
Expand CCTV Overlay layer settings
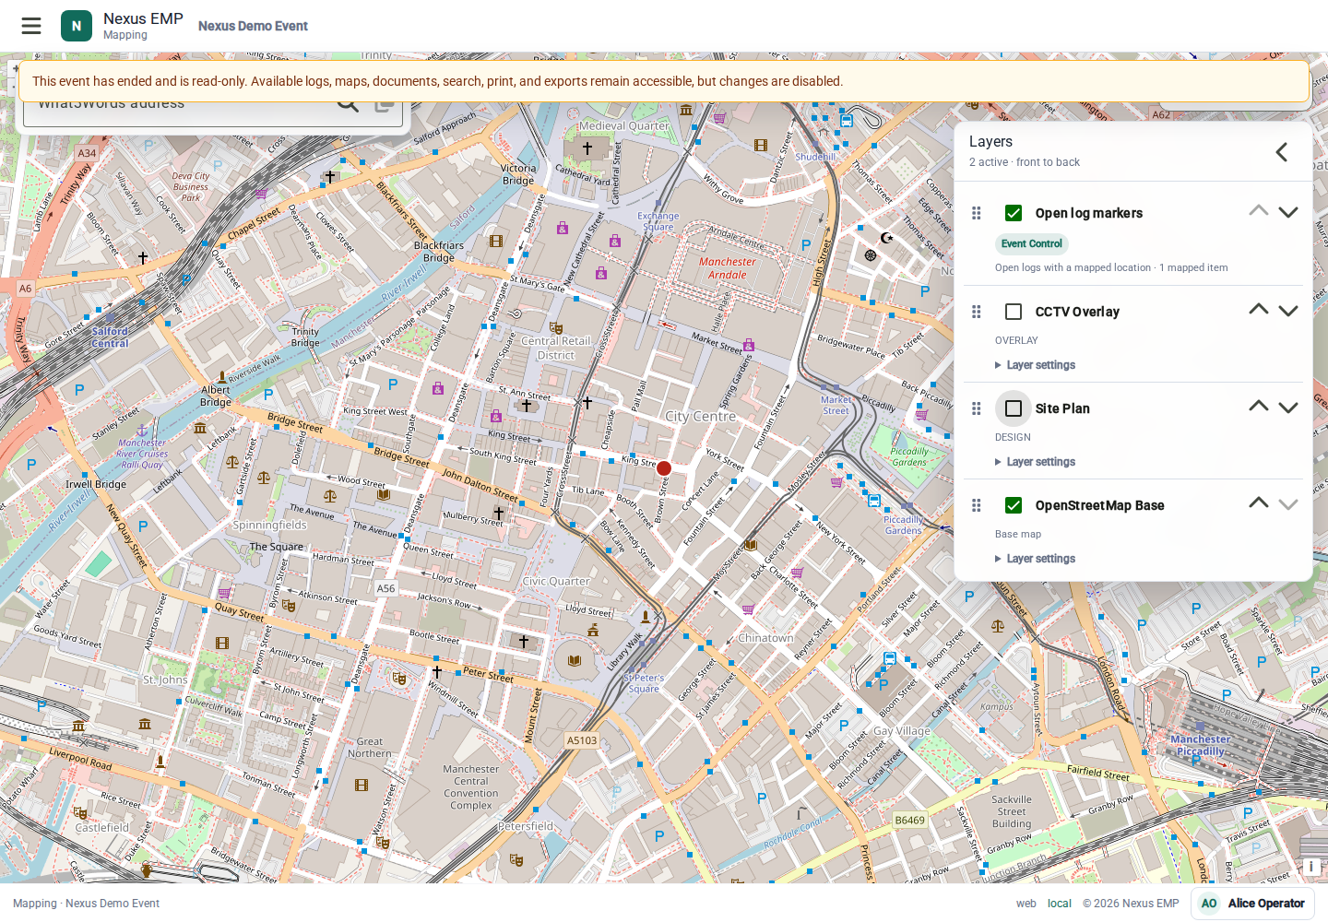1036,365
